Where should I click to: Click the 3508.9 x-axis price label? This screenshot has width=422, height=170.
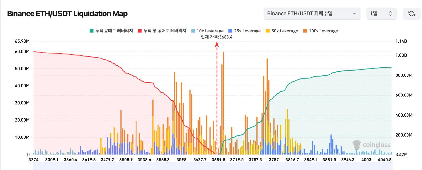pos(126,159)
